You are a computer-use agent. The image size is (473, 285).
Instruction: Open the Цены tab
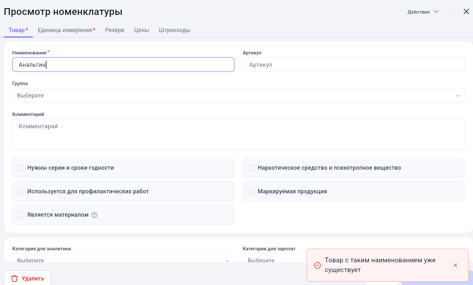point(142,30)
